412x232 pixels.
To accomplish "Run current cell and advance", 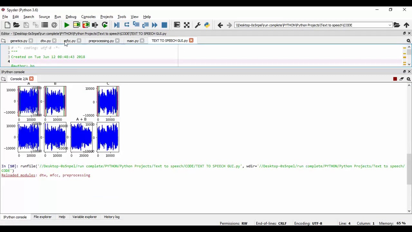I will point(86,25).
